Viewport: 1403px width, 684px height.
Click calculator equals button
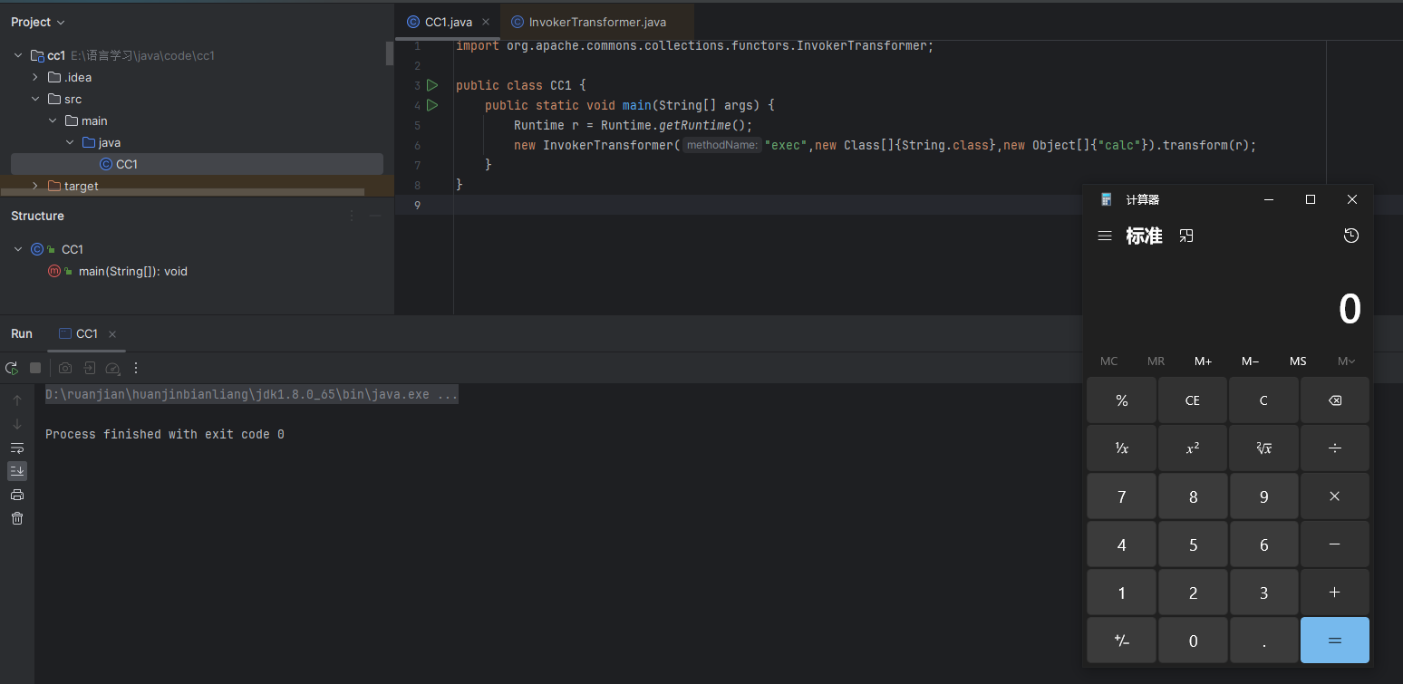[1335, 641]
